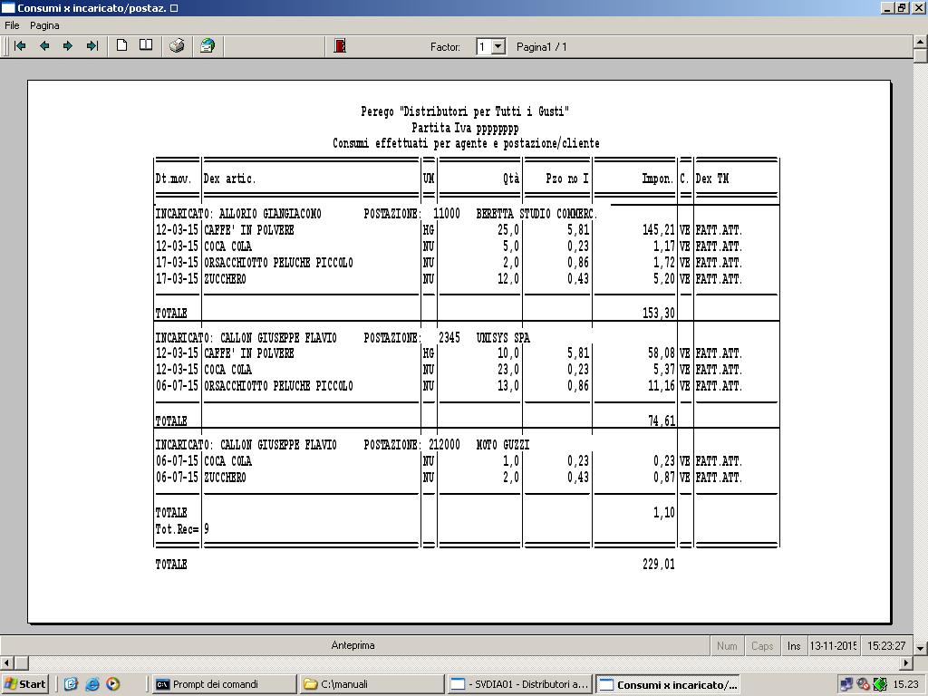Switch to Prompt dei comandi taskbar window
The width and height of the screenshot is (928, 696).
point(224,684)
